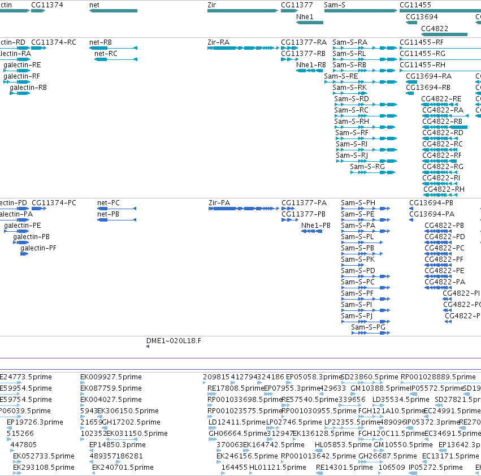Click the galectin-PE protein label
481x476 pixels.
coord(23,226)
